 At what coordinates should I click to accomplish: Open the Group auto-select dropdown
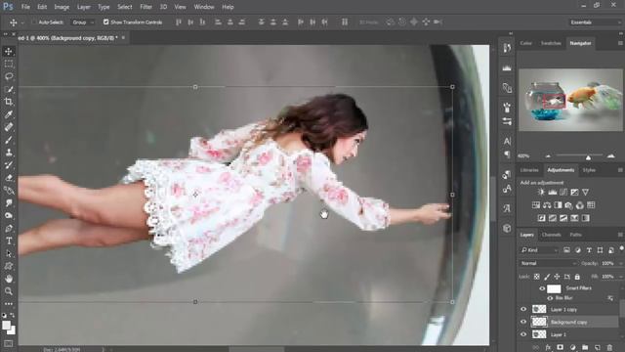pos(83,22)
